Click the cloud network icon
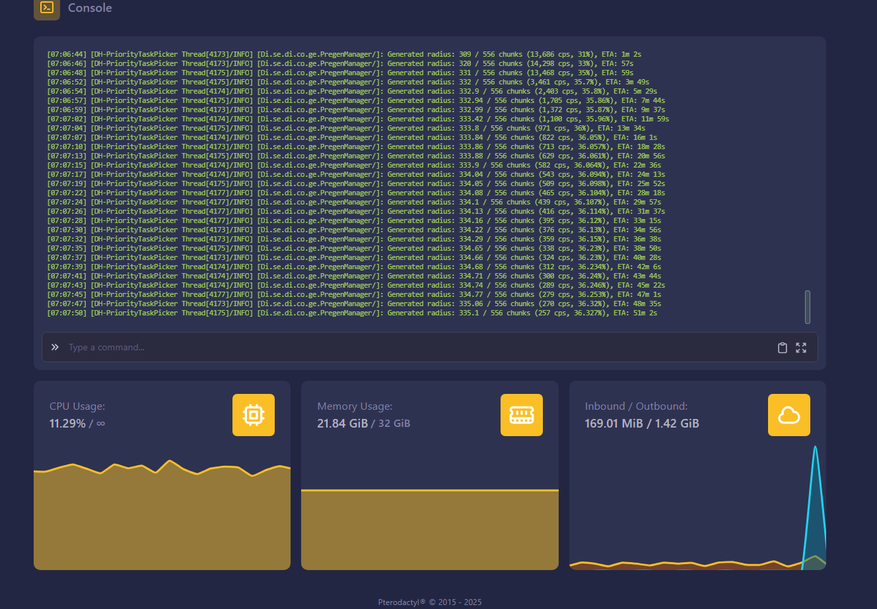877x609 pixels. point(789,415)
